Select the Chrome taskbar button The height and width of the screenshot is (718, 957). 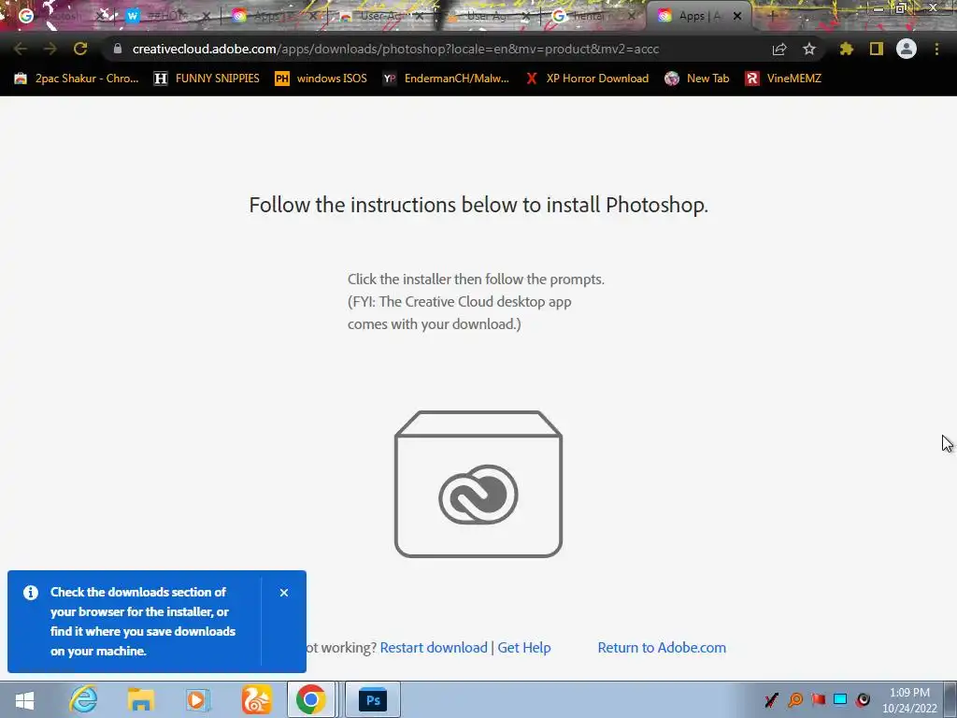(x=311, y=699)
